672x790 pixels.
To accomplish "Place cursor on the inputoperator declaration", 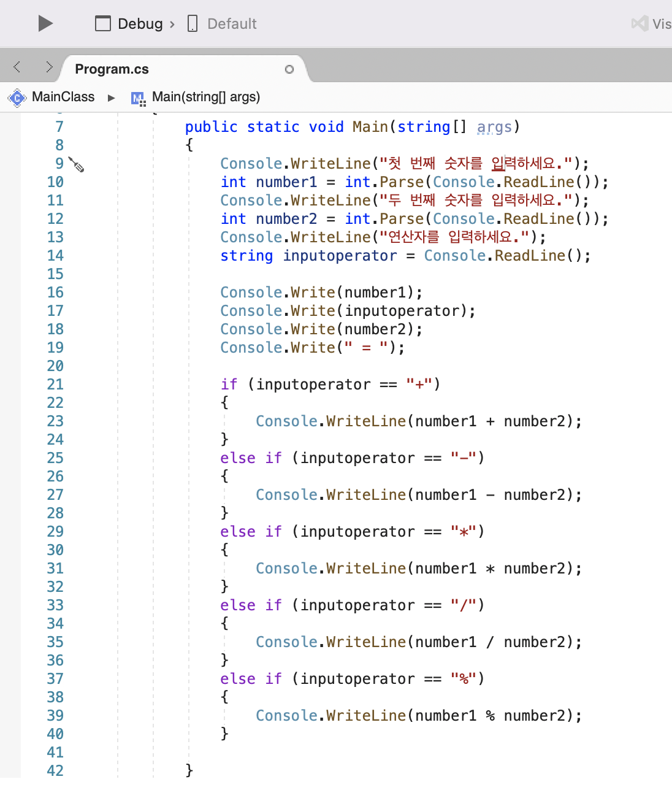I will coord(340,256).
